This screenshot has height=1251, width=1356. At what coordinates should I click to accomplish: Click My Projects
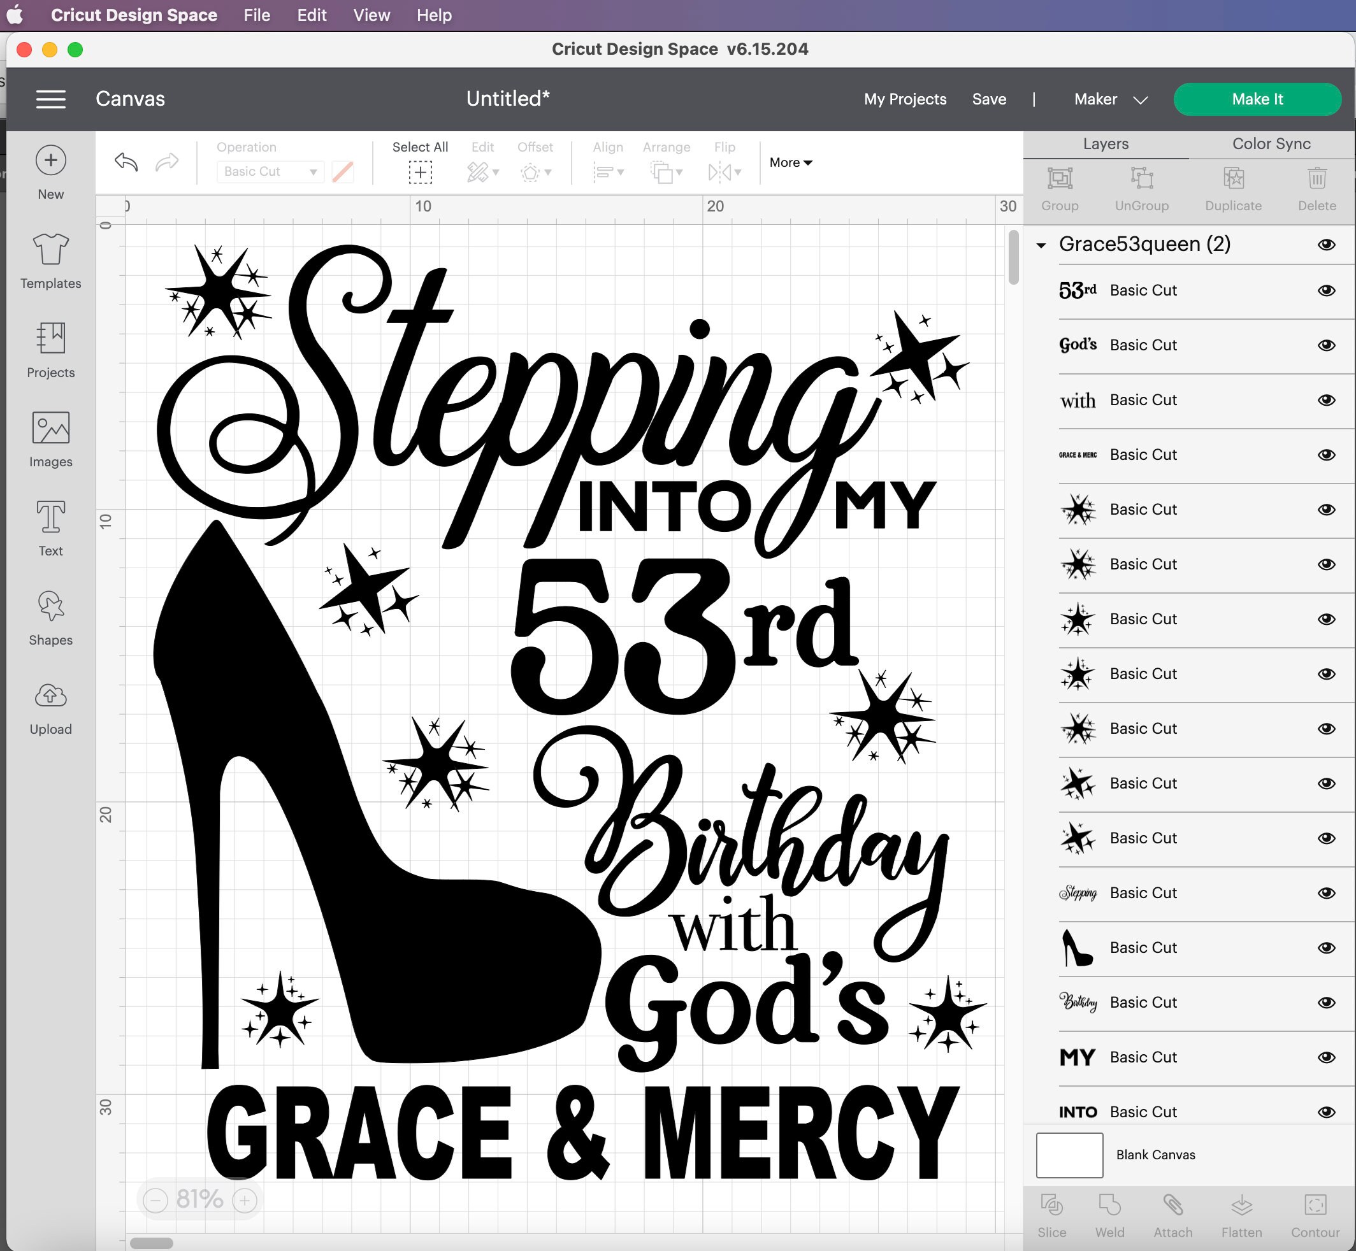pos(904,99)
